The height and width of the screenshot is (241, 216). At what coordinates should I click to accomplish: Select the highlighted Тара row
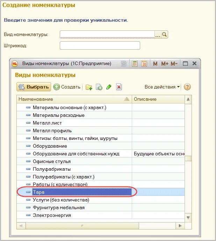click(x=100, y=192)
